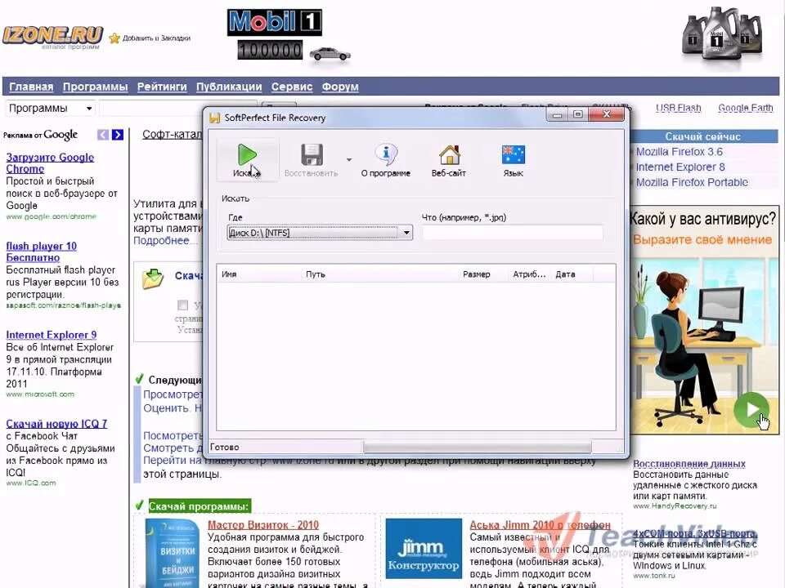Open Скачай новую ICQ 7 link
The width and height of the screenshot is (785, 588).
(56, 424)
